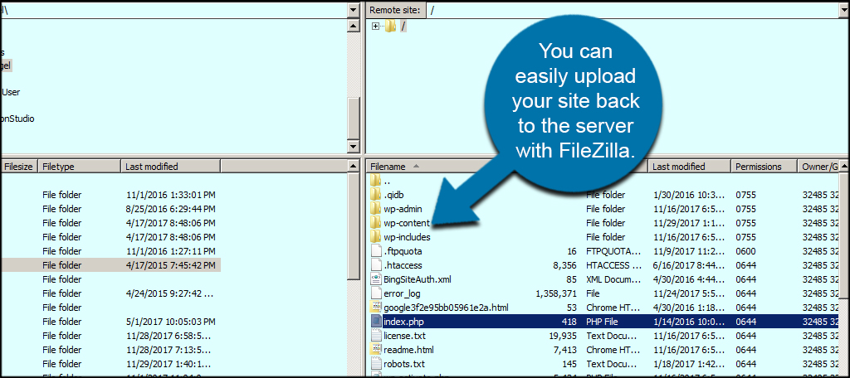Click the local tree scrollbar up arrow

354,26
